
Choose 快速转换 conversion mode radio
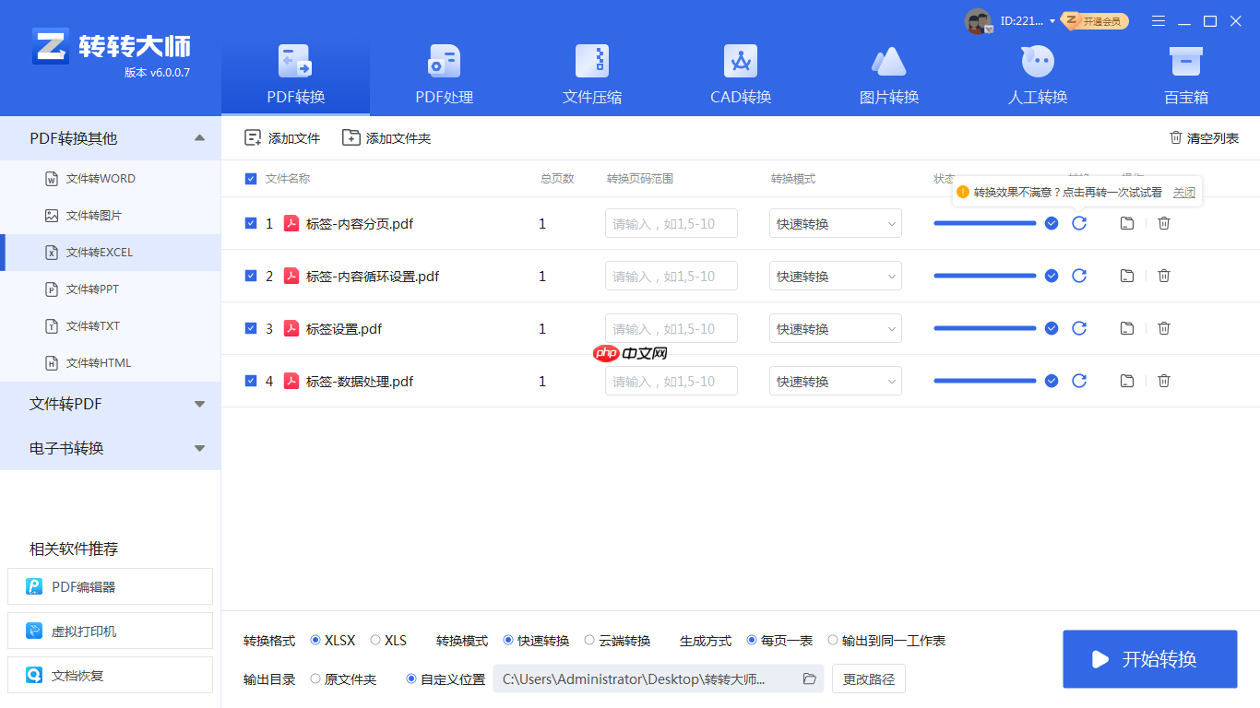tap(536, 641)
